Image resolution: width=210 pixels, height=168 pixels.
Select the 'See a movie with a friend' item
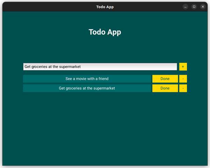point(87,79)
